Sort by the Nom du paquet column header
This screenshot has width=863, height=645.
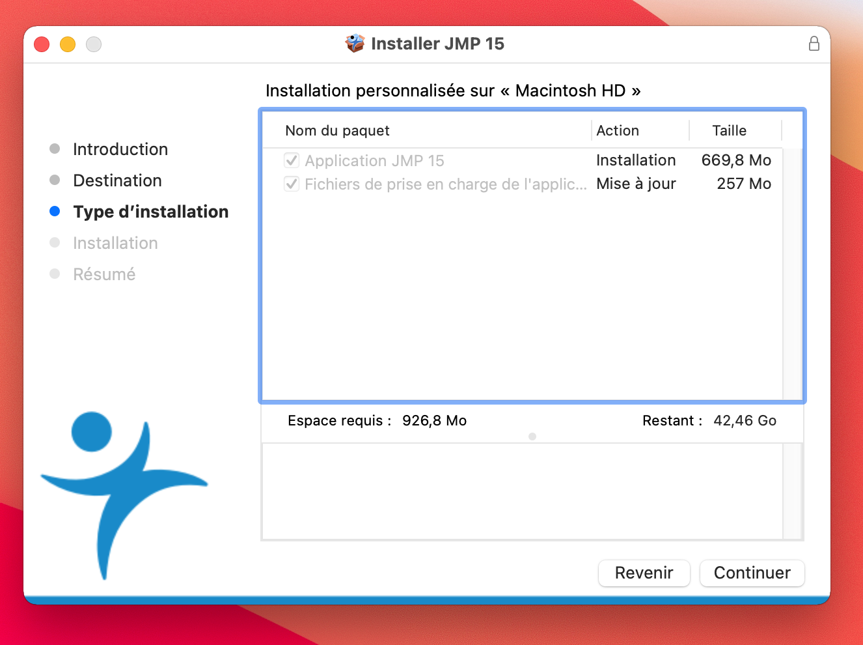(337, 130)
